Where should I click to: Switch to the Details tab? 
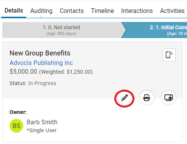pos(14,11)
